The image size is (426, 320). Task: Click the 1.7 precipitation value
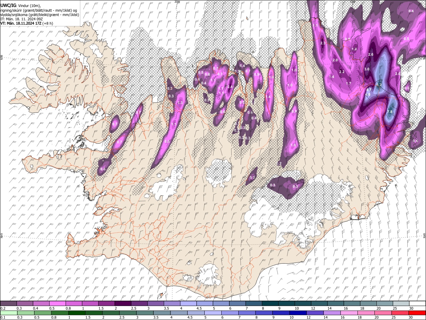(348, 83)
